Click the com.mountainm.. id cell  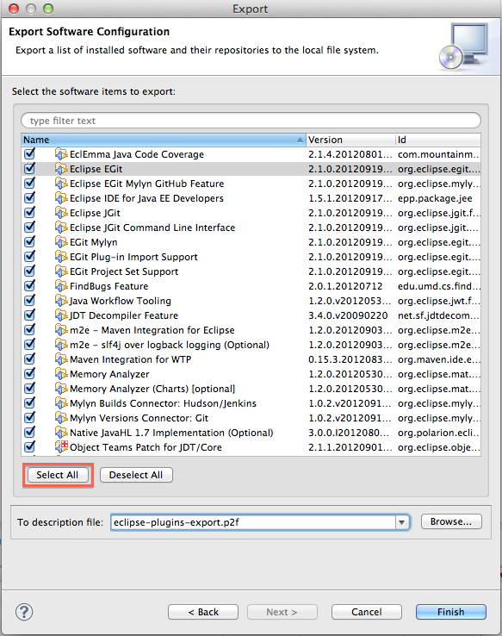point(438,154)
